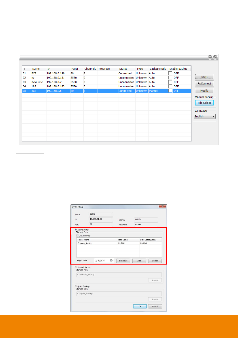Image resolution: width=238 pixels, height=338 pixels.
Task: Click the DVR Setting Name field
Action: click(101, 214)
